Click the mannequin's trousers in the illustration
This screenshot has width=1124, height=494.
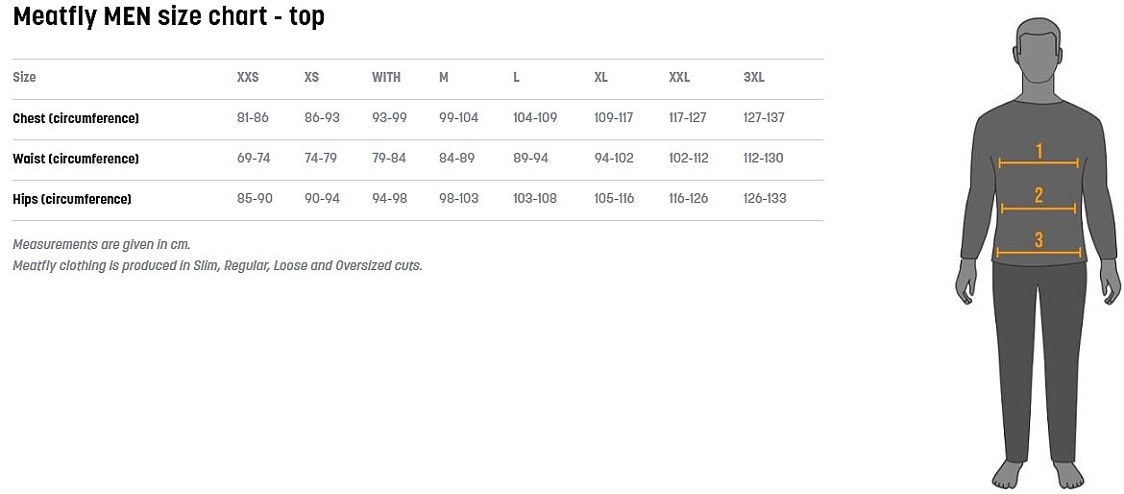click(x=1038, y=356)
